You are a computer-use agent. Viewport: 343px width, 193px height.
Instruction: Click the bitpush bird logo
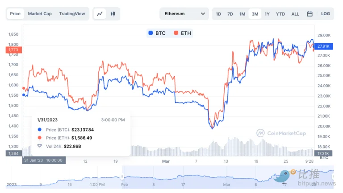(x=283, y=176)
